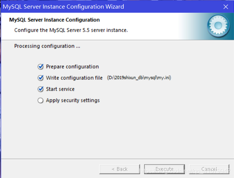Click the my.ini file path text
Screen dimensions: 234x178
pyautogui.click(x=139, y=78)
